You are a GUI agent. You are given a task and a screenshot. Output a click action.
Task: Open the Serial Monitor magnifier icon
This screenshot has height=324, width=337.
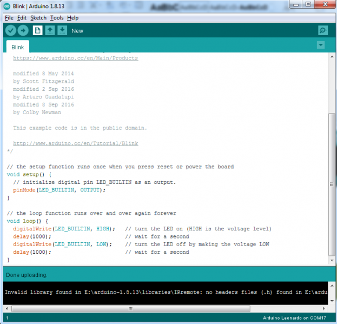pyautogui.click(x=323, y=30)
